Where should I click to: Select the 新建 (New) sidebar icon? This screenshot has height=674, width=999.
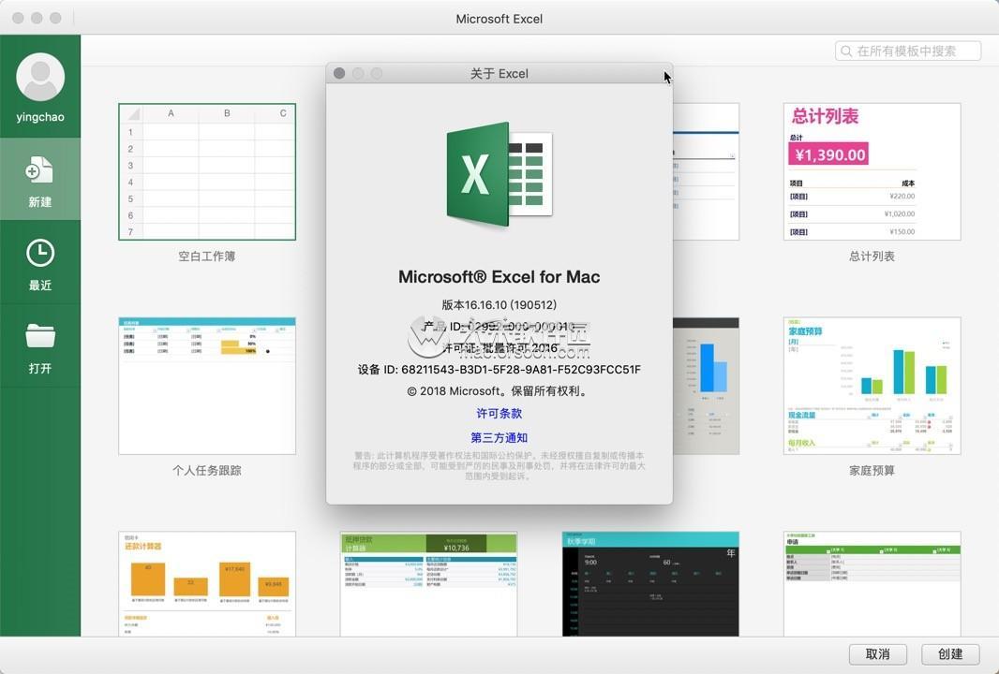[x=40, y=171]
